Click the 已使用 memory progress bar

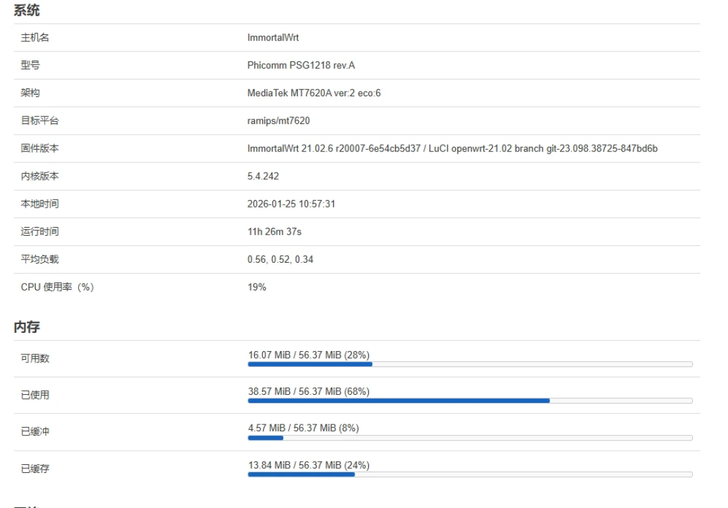click(470, 401)
